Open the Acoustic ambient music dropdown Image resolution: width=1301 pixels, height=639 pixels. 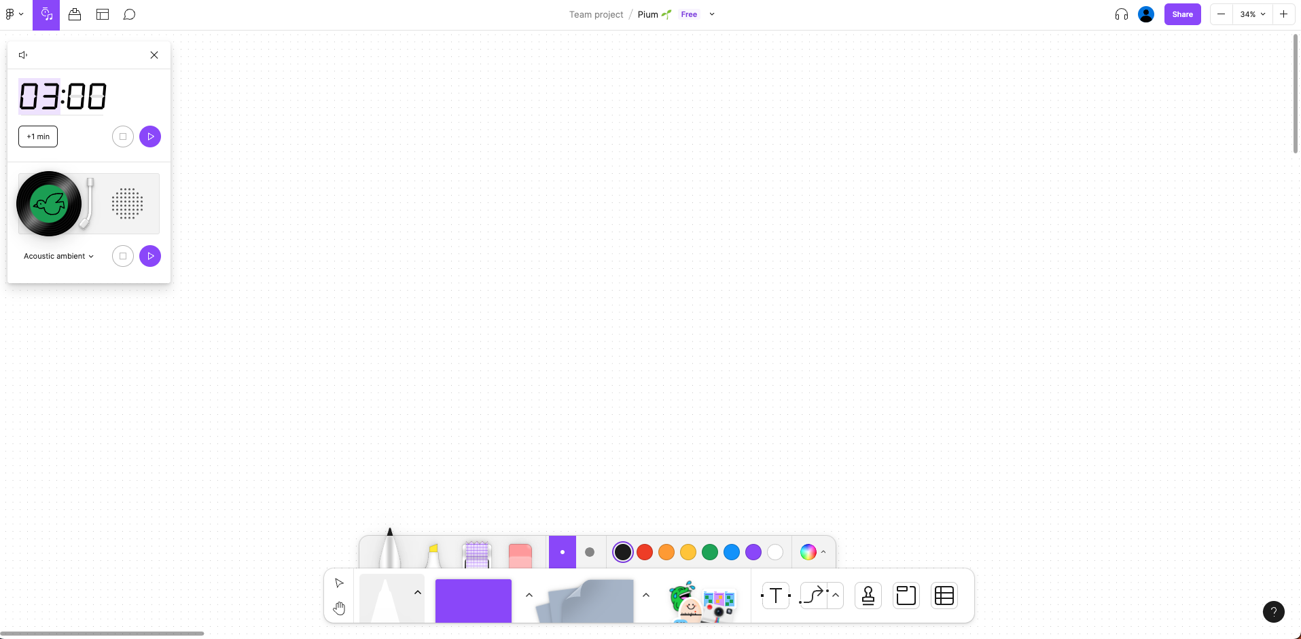pyautogui.click(x=58, y=256)
